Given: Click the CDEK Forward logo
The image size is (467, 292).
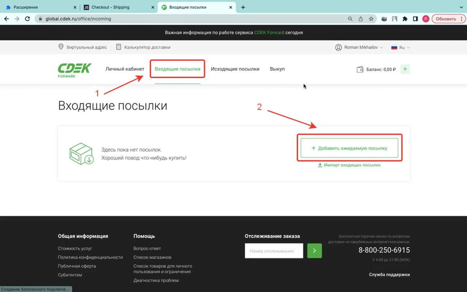Looking at the screenshot, I should click(74, 70).
